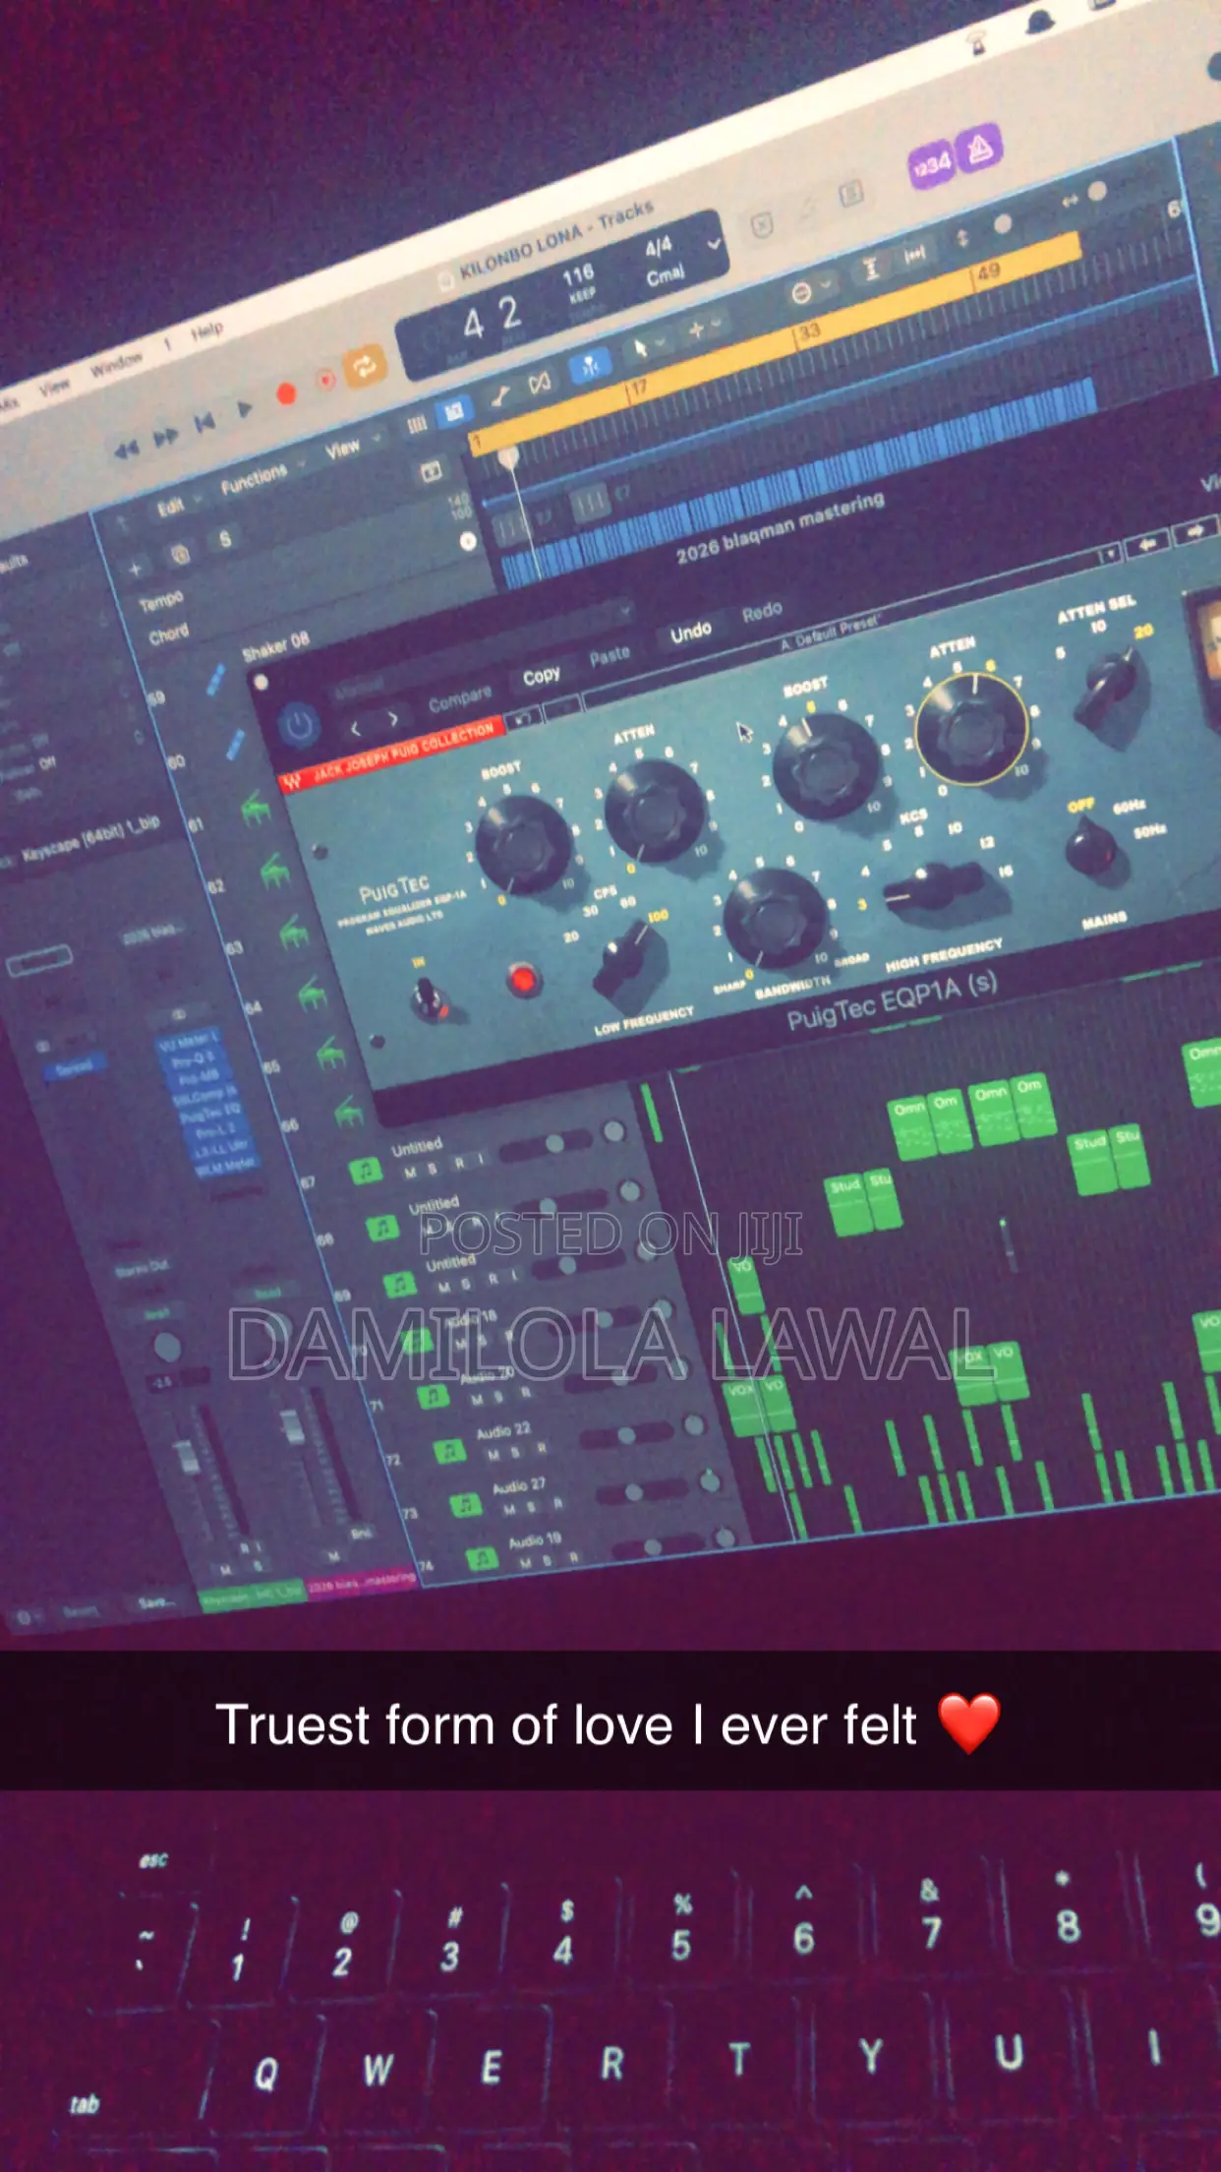
Task: Click the add track plus button
Action: click(x=136, y=569)
